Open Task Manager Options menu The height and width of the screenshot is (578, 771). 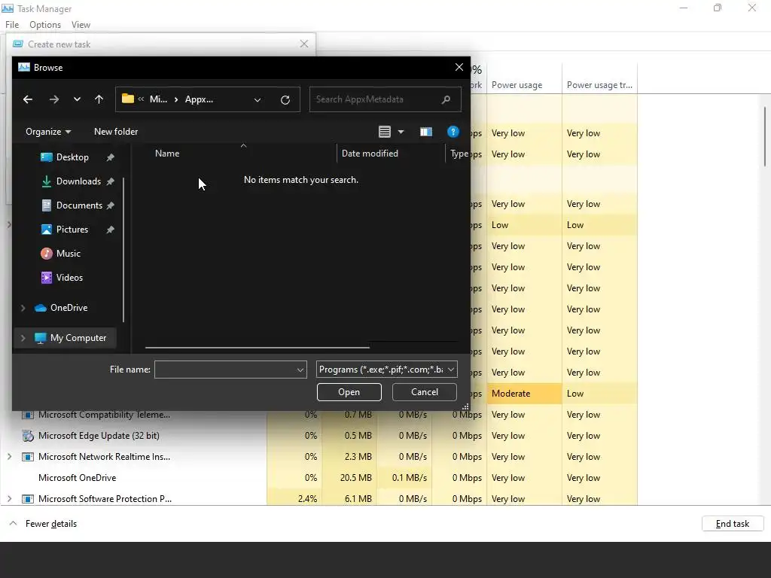45,25
